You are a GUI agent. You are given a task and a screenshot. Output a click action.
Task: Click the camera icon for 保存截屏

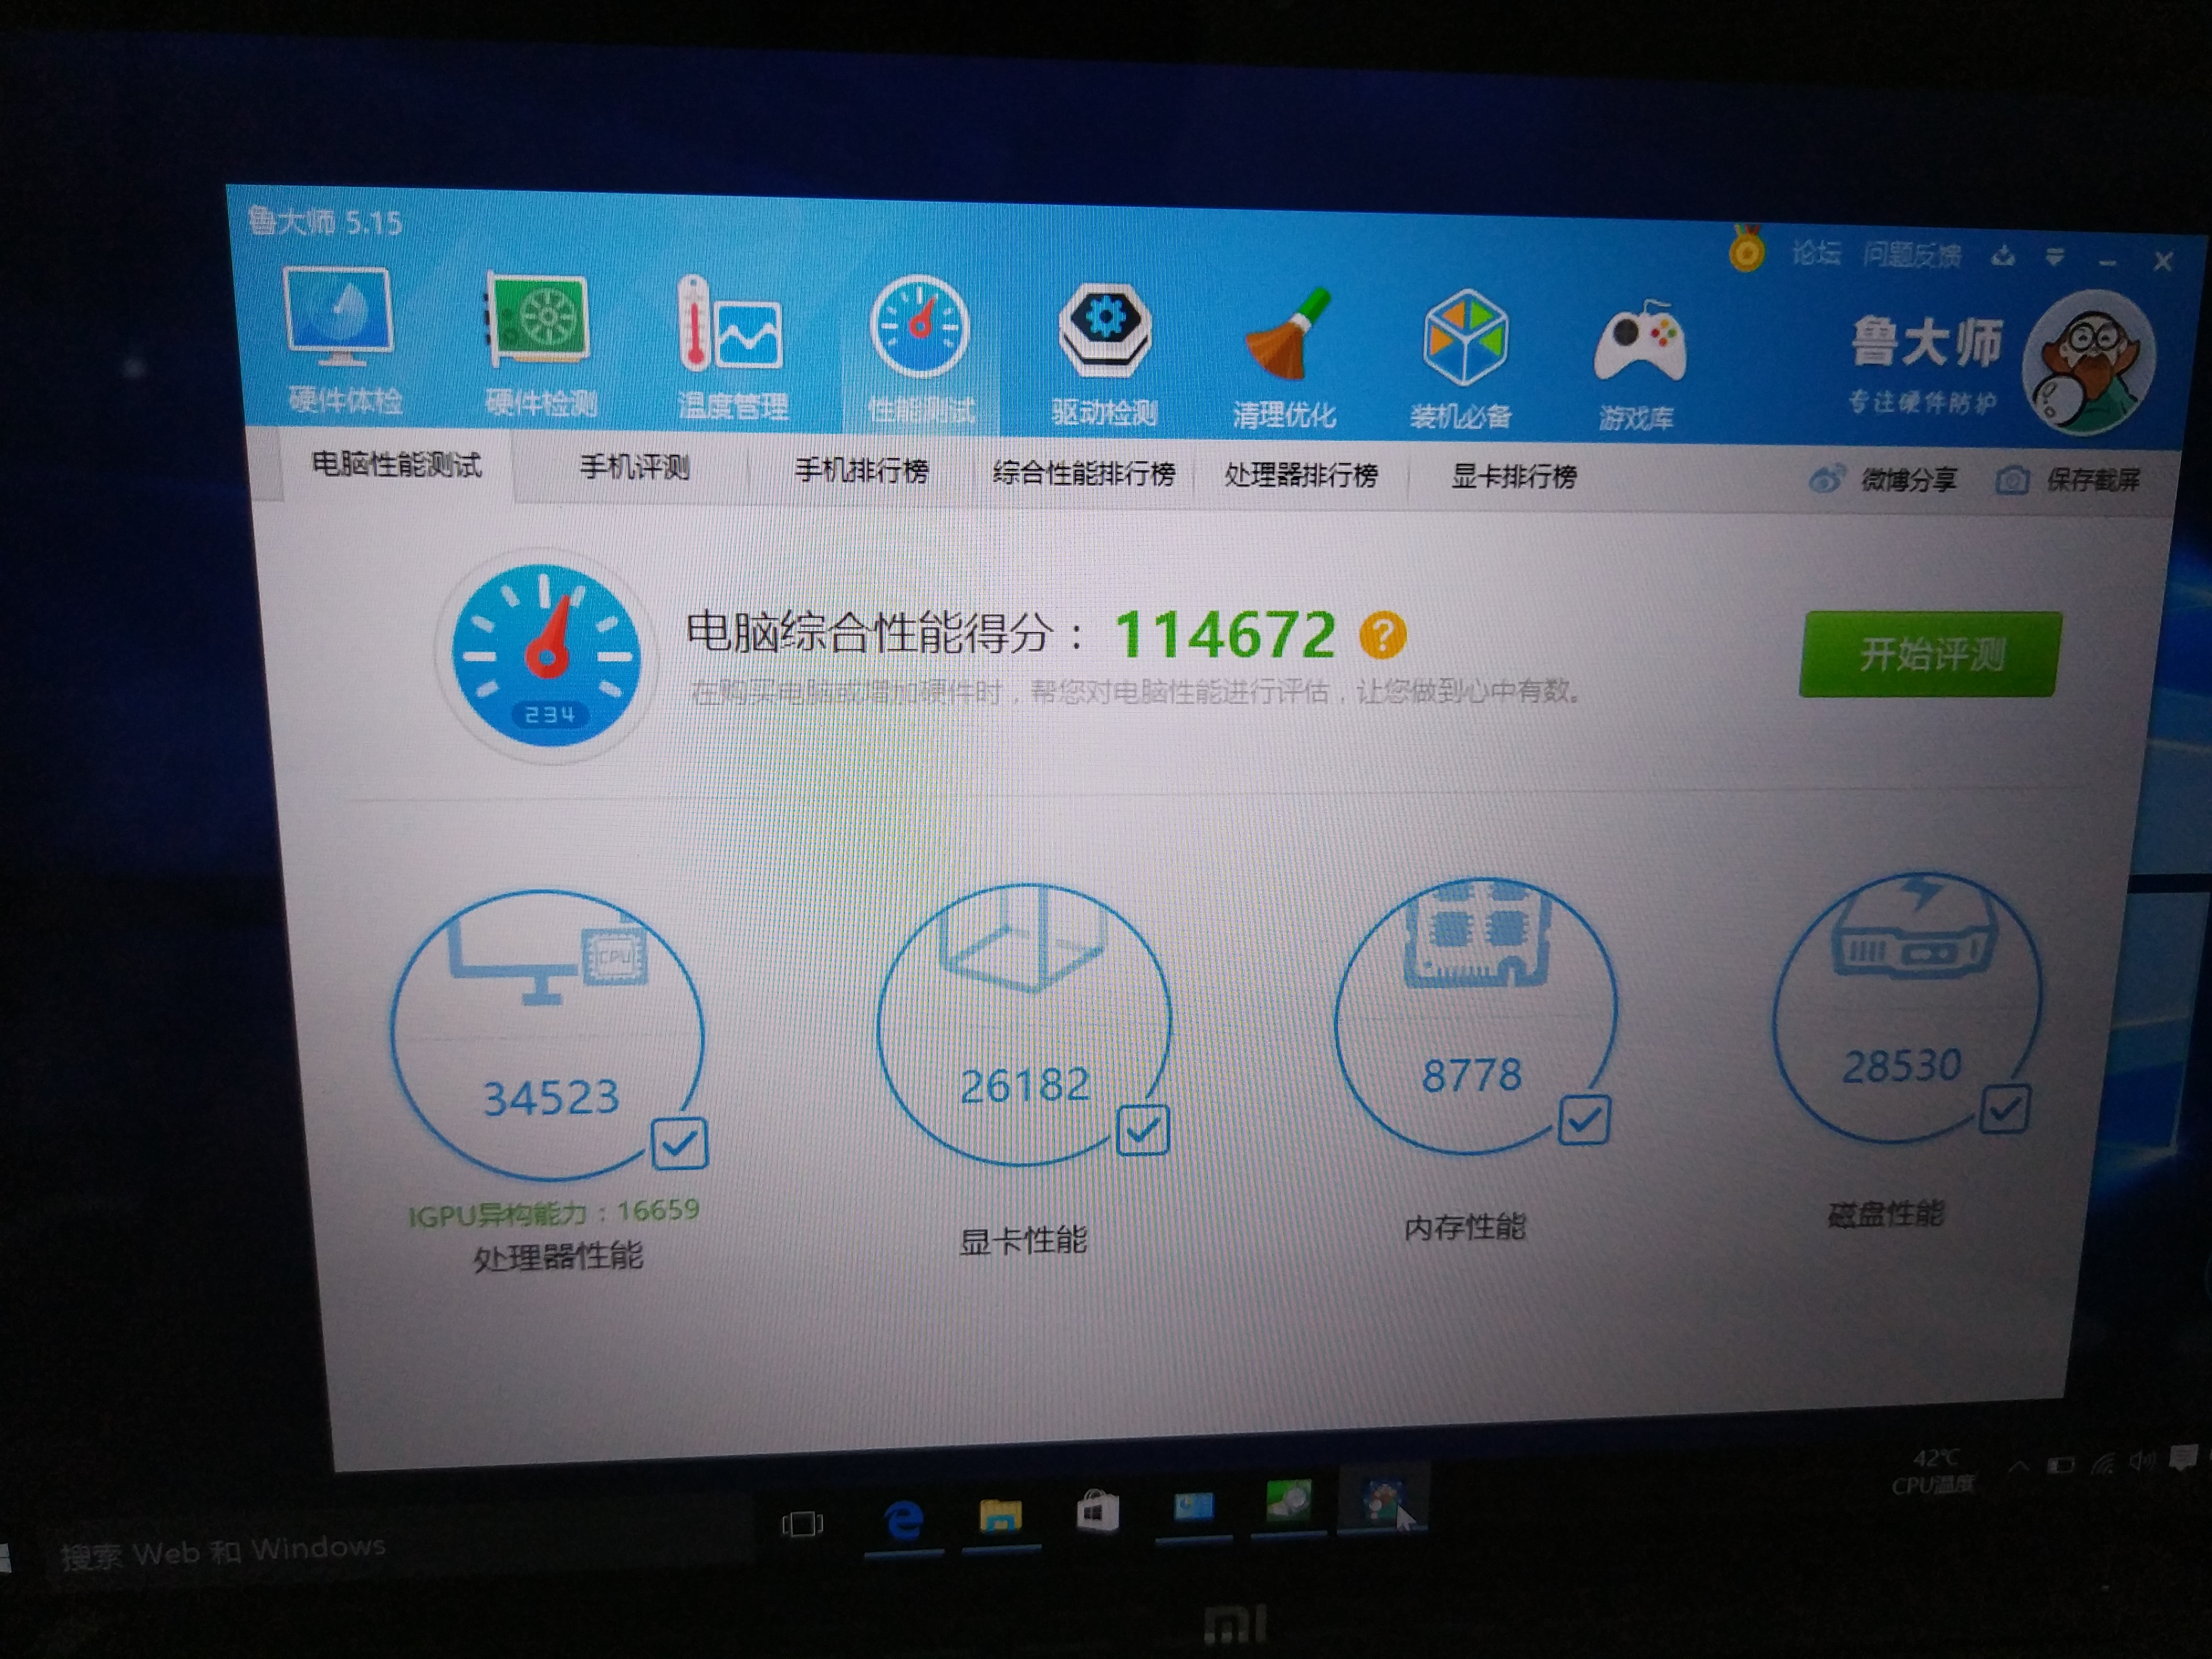coord(2012,481)
